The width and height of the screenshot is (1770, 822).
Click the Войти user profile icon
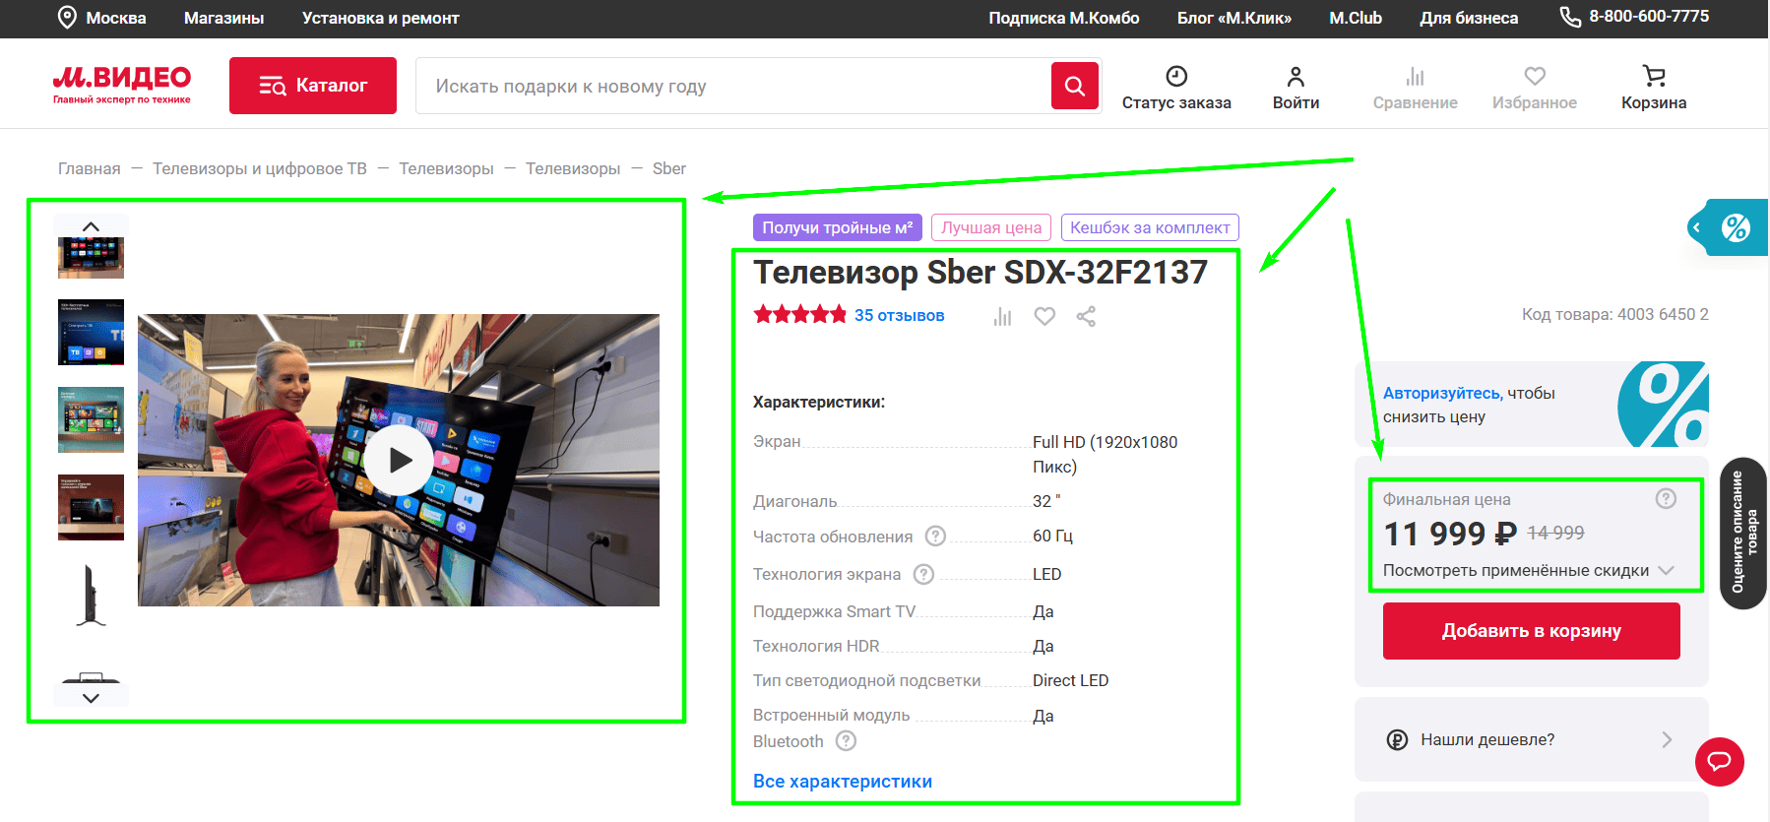coord(1296,76)
